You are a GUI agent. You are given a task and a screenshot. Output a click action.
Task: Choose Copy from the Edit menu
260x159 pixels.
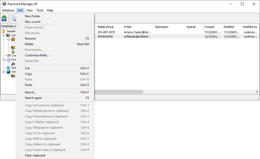55,74
